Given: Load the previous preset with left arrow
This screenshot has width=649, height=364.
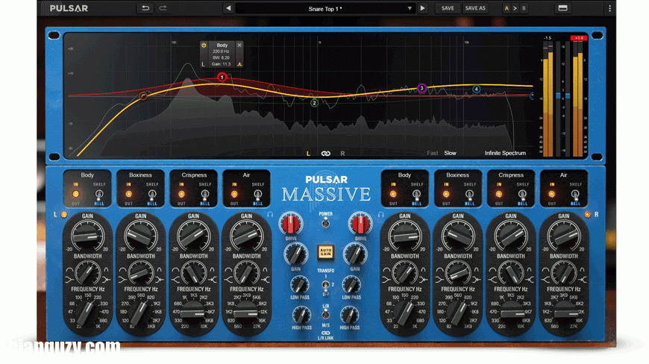Looking at the screenshot, I should [228, 8].
